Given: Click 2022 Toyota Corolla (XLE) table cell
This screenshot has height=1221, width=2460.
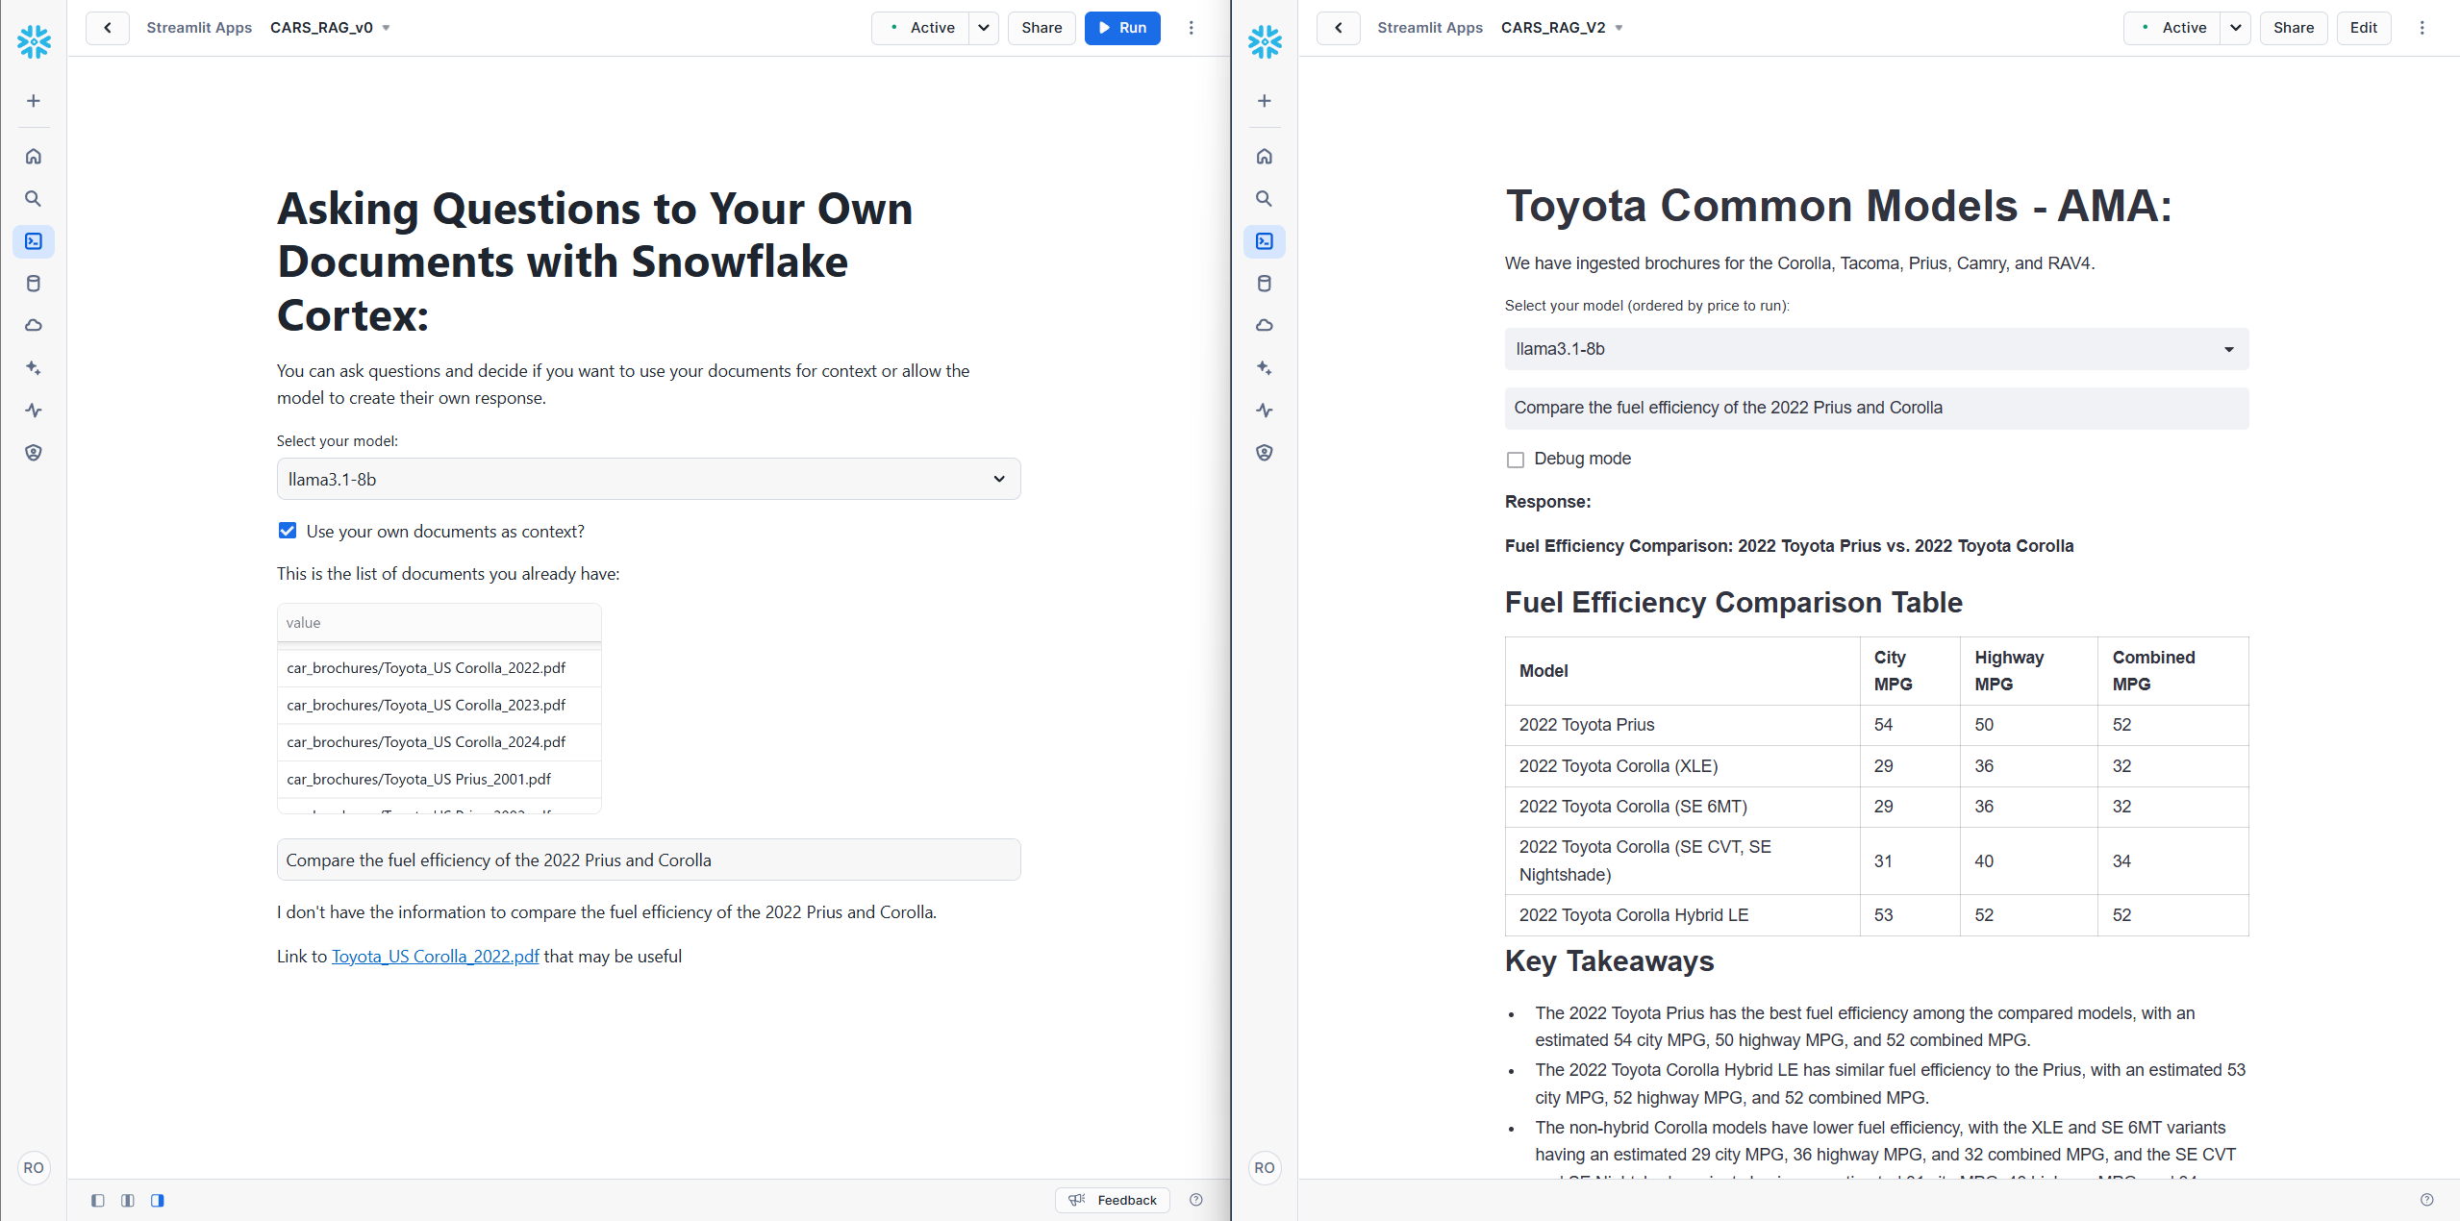Looking at the screenshot, I should pyautogui.click(x=1682, y=766).
